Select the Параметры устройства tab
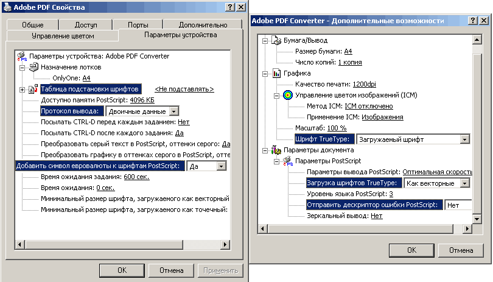 (x=181, y=35)
